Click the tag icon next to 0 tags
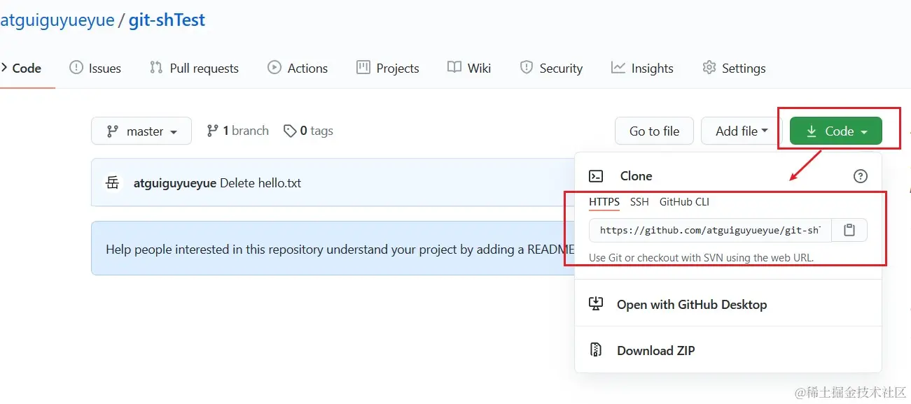This screenshot has width=911, height=404. pyautogui.click(x=290, y=131)
